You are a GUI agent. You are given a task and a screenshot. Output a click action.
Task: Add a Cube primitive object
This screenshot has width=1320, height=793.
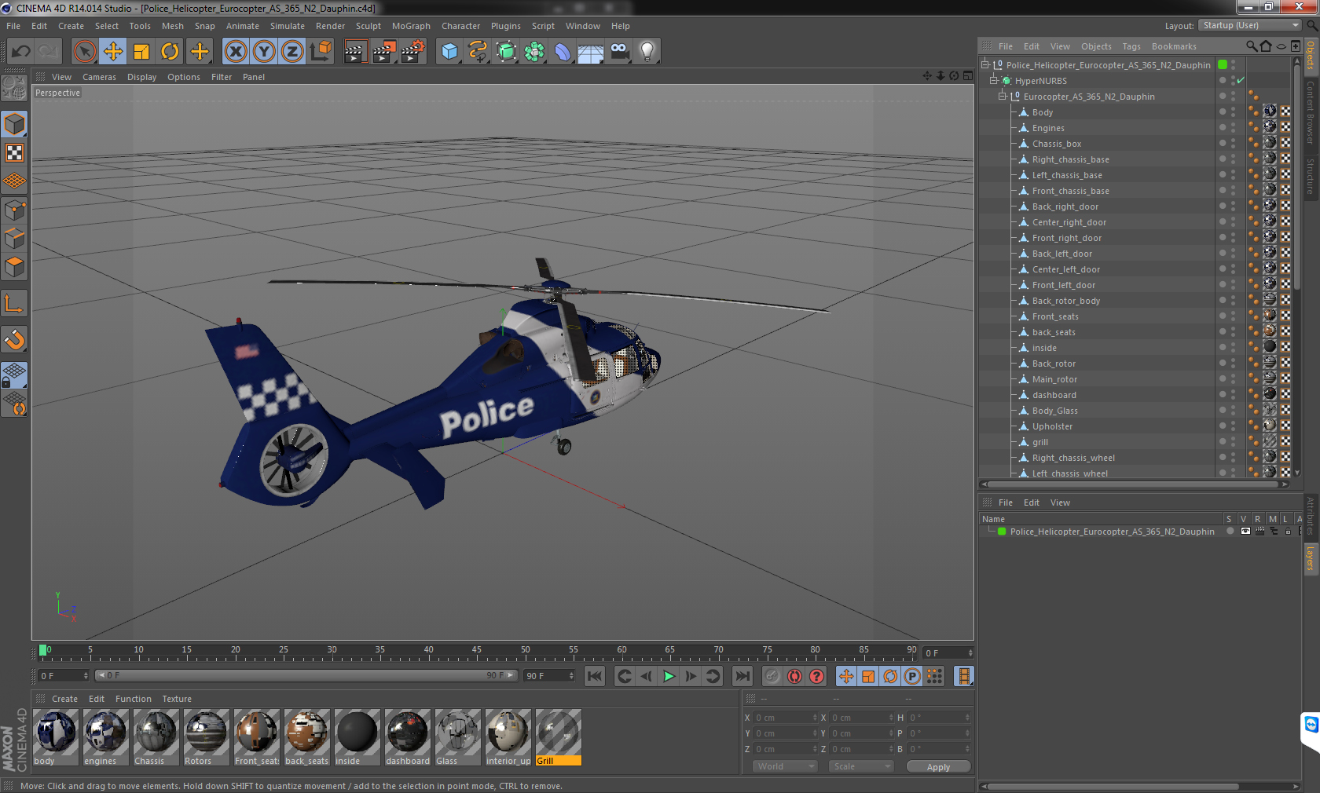tap(449, 52)
